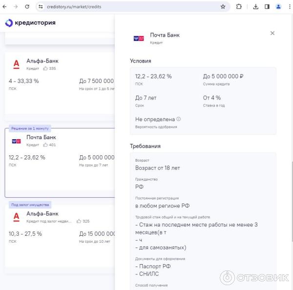The width and height of the screenshot is (293, 290).
Task: Select Возраст от 18 лет requirement
Action: tap(158, 168)
